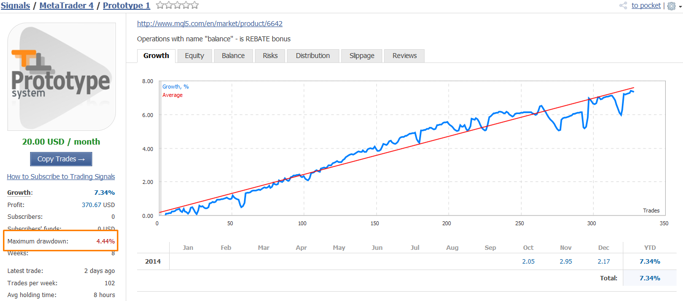683x301 pixels.
Task: Click the 20.00 USD / month price
Action: (61, 142)
